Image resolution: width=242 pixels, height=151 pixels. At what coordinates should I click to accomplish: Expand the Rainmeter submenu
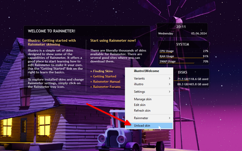149,118
